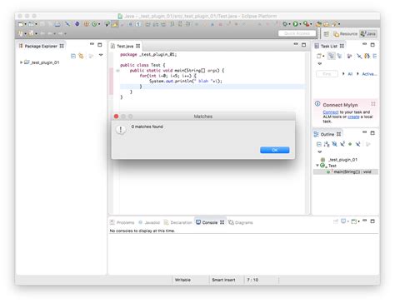Toggle Hide Static Members in Outline
Screen dimensions: 395x303
coord(342,144)
